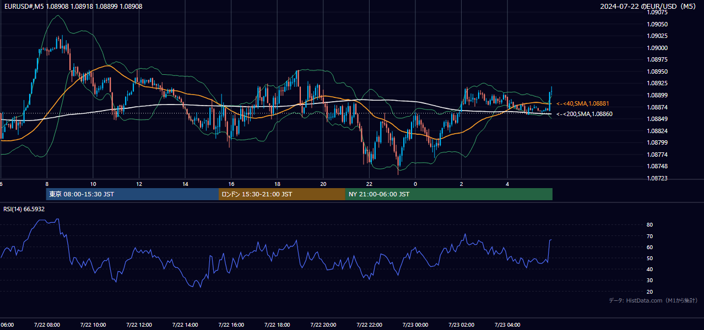Viewport: 704px width, 330px height.
Task: Click the RSI scale value 50
Action: [x=650, y=258]
